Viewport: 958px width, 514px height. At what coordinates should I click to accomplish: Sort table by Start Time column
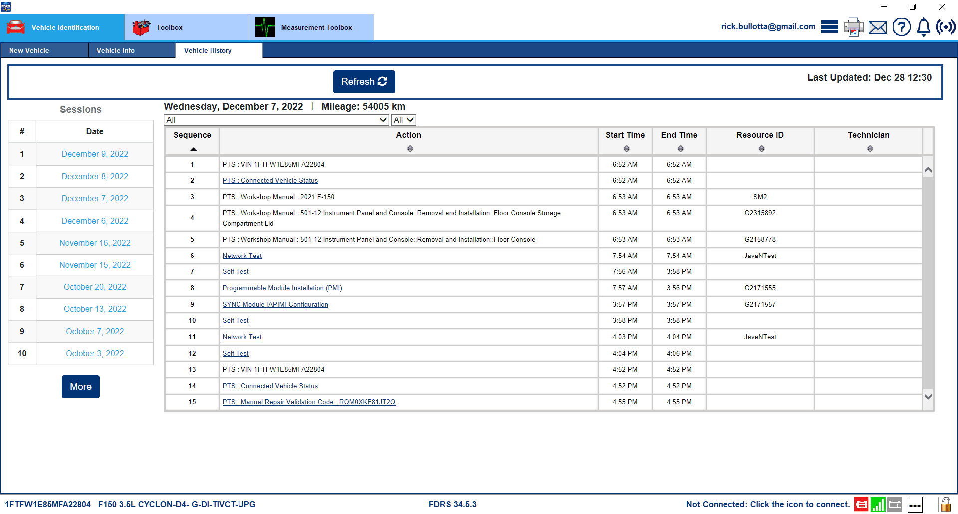(626, 149)
